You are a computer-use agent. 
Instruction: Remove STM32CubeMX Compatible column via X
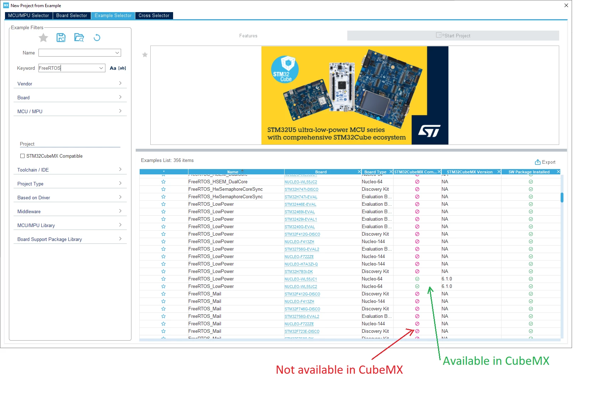click(439, 172)
